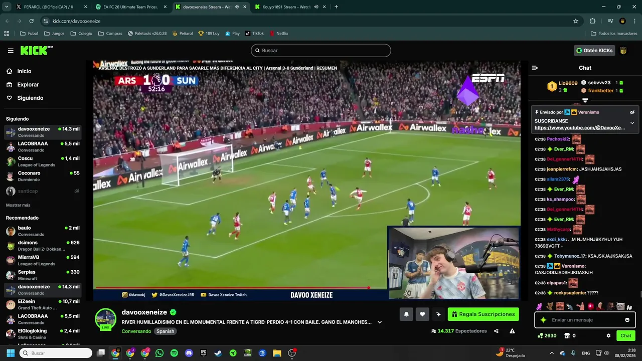Screen dimensions: 642x361
Task: Hide the pinned message
Action: click(x=632, y=112)
